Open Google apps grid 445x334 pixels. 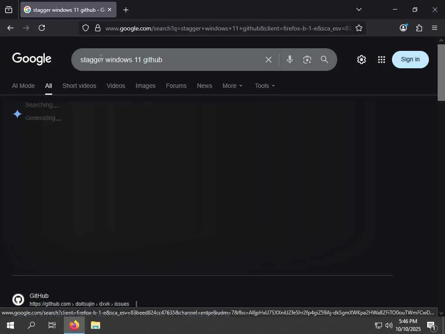click(x=382, y=60)
